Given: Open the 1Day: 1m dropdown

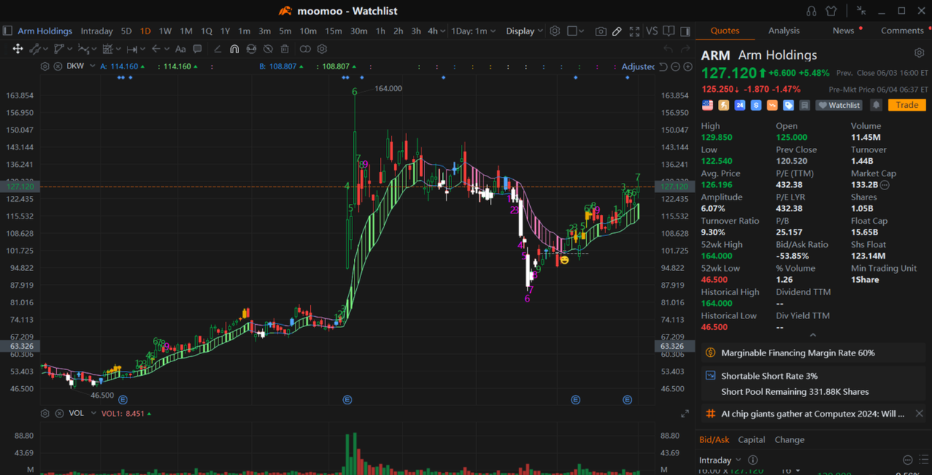Looking at the screenshot, I should tap(473, 31).
